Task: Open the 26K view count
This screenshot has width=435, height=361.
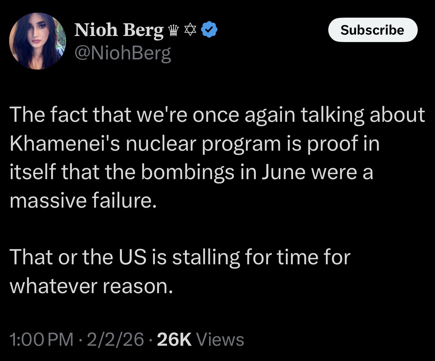Action: [174, 339]
